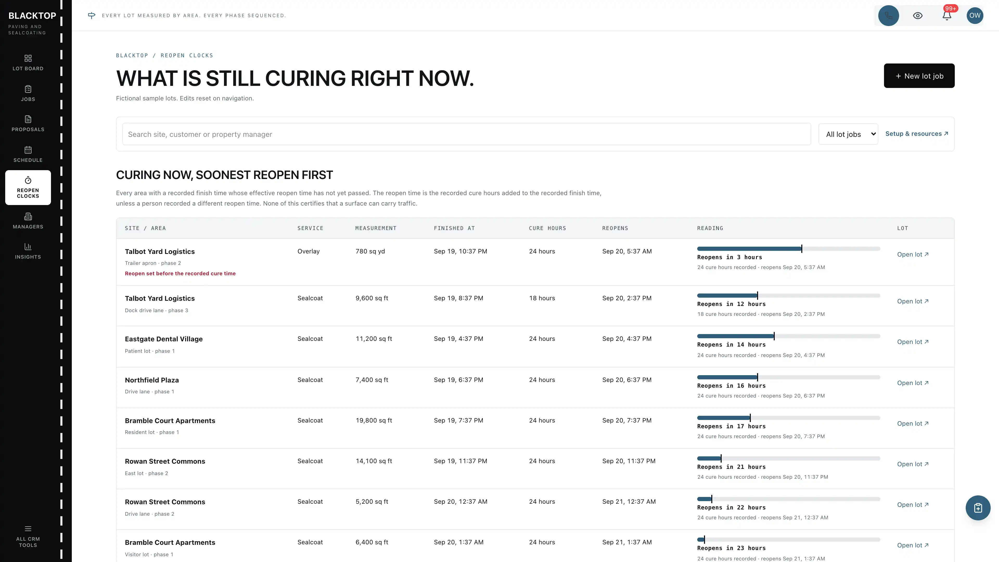The width and height of the screenshot is (999, 562).
Task: Click the phone call icon in header
Action: (x=888, y=16)
